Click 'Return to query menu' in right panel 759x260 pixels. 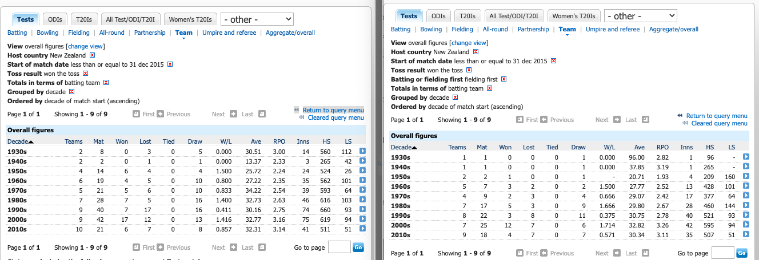click(716, 116)
